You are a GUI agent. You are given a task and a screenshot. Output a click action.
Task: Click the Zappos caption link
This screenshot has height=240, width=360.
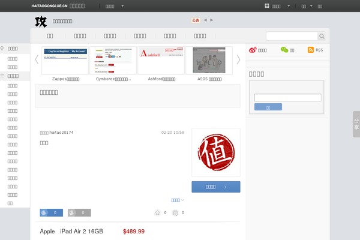65,79
